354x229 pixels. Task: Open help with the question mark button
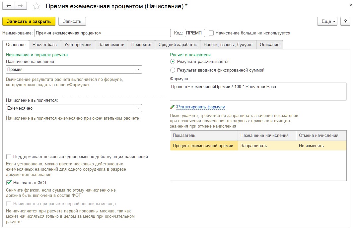coord(345,22)
